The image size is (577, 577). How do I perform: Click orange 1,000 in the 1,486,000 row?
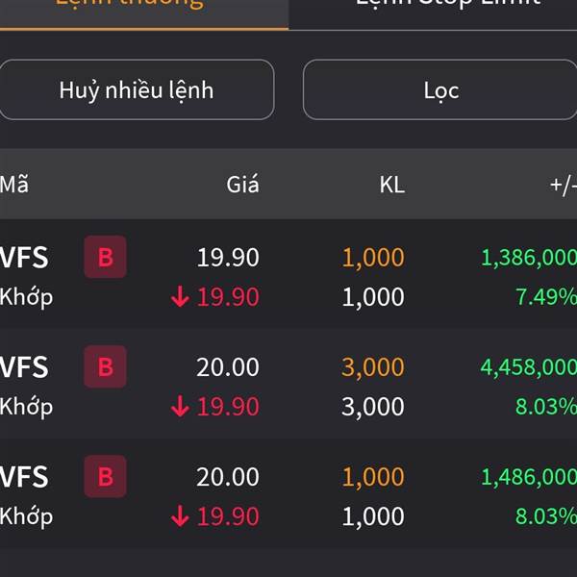(373, 477)
